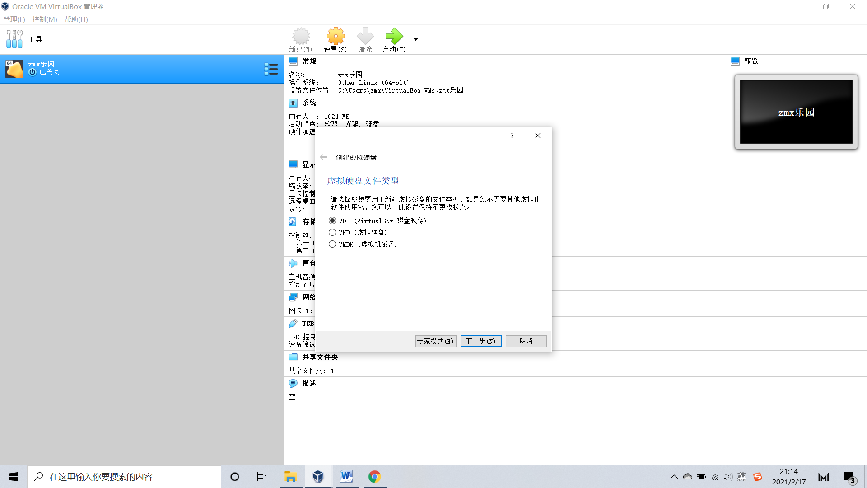
Task: Click the 专家模式(E) expert mode button
Action: [x=435, y=341]
